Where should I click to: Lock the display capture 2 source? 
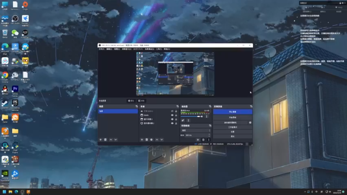coord(176,123)
